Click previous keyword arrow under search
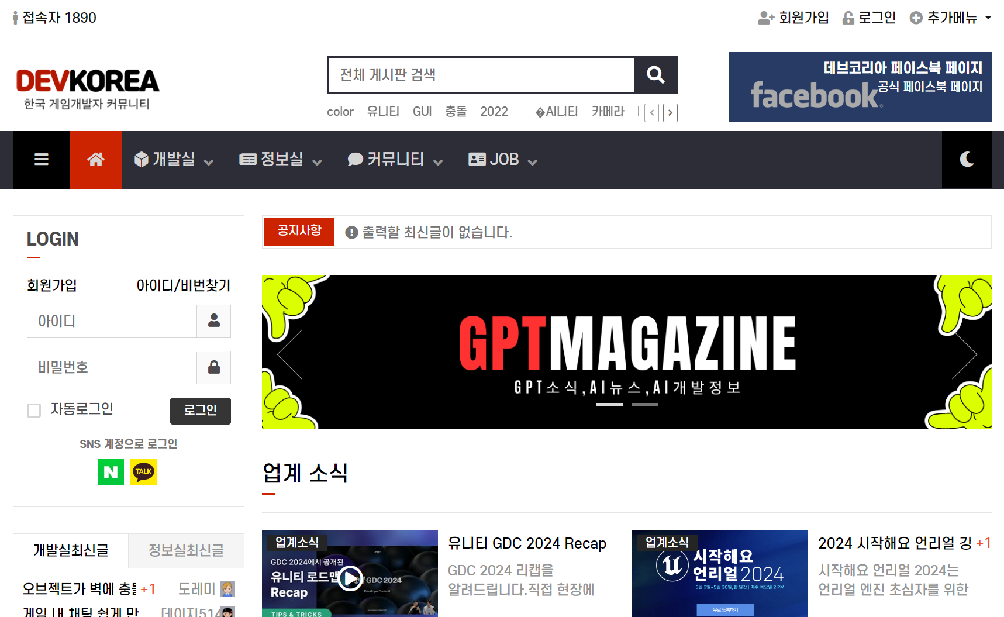This screenshot has height=617, width=1004. 652,112
